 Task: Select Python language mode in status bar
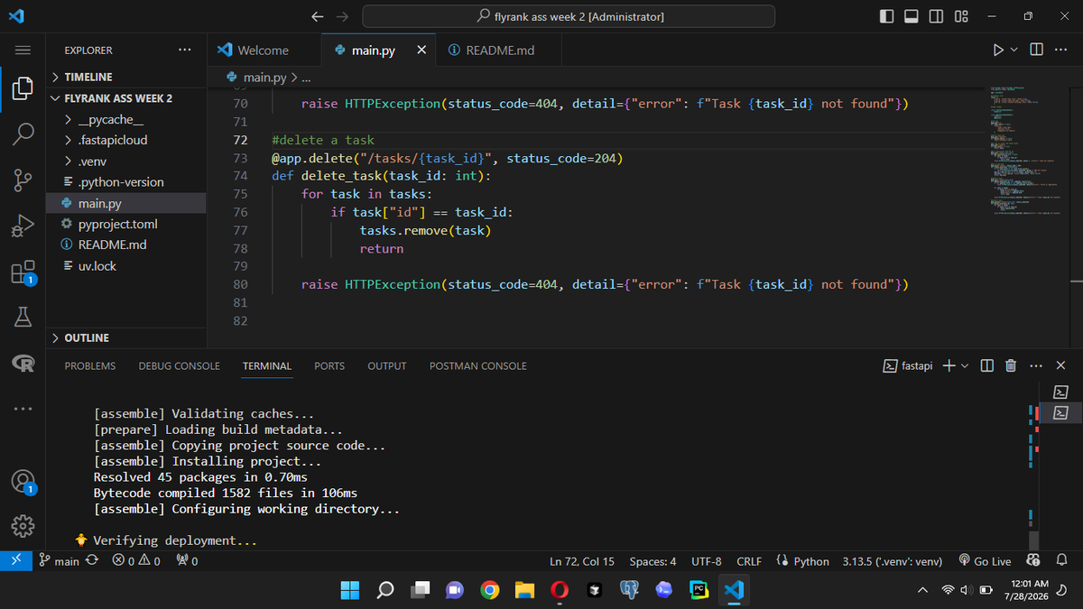(811, 561)
